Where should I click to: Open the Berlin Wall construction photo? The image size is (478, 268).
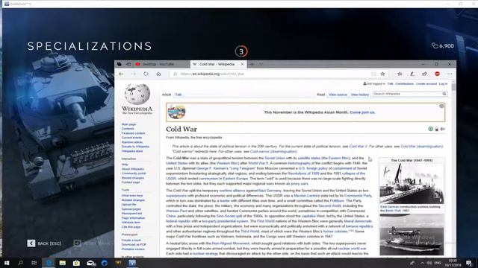(x=412, y=184)
